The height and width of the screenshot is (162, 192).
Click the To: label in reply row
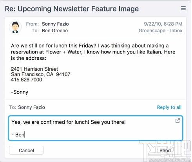13,107
